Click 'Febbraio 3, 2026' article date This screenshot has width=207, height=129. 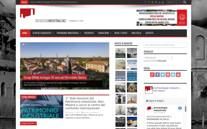(74, 112)
